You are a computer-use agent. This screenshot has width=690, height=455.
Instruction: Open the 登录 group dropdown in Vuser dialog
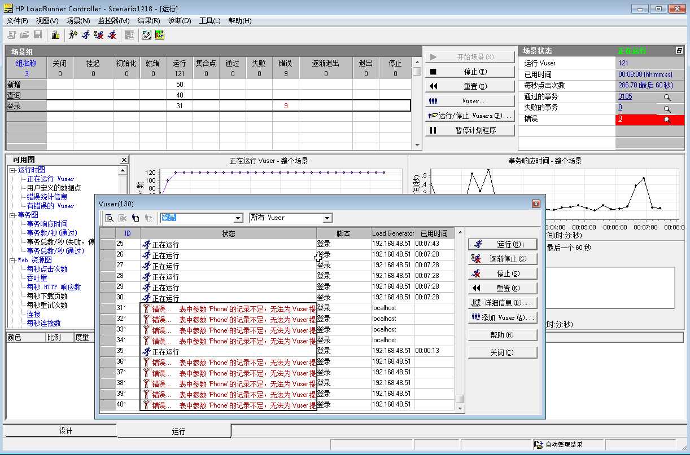click(x=238, y=218)
